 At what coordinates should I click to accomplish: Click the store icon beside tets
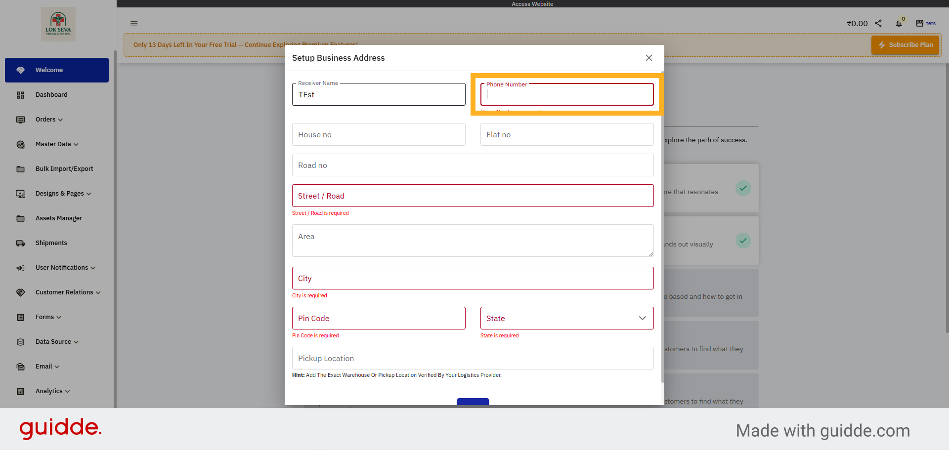tap(919, 23)
